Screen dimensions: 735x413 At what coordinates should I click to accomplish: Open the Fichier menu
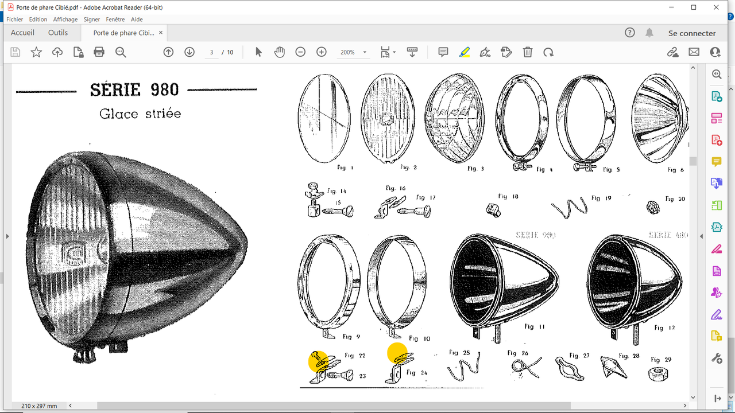click(15, 20)
